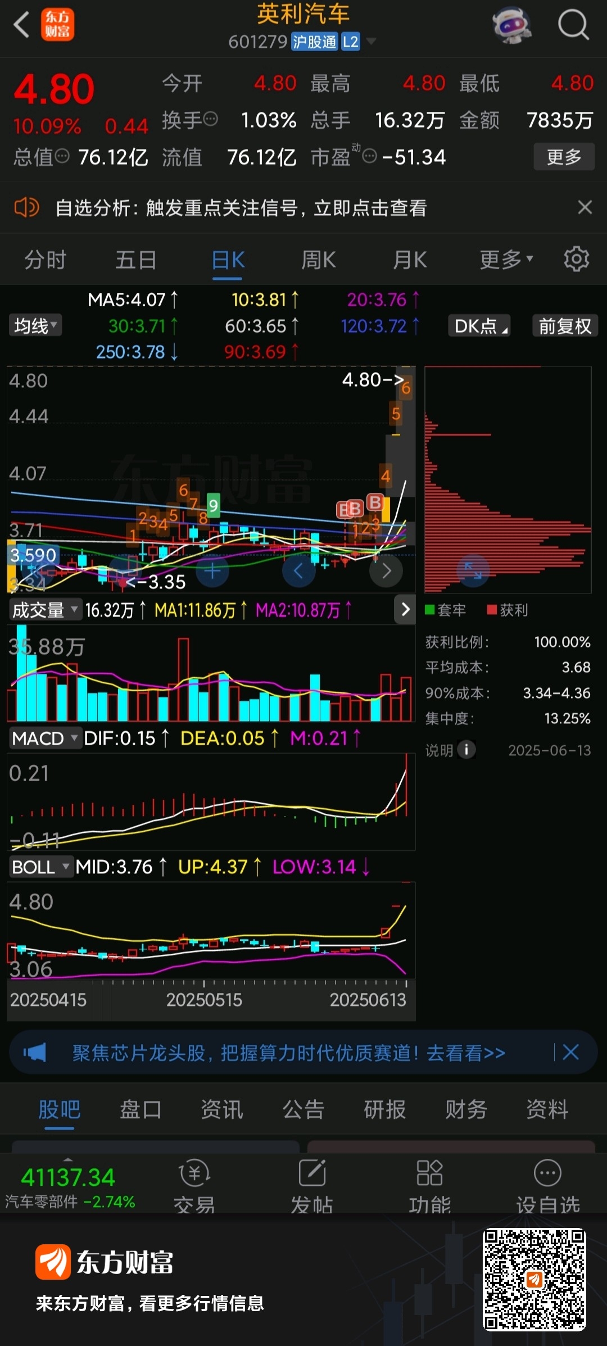Tap the 获利比例 100.00% value

[562, 642]
